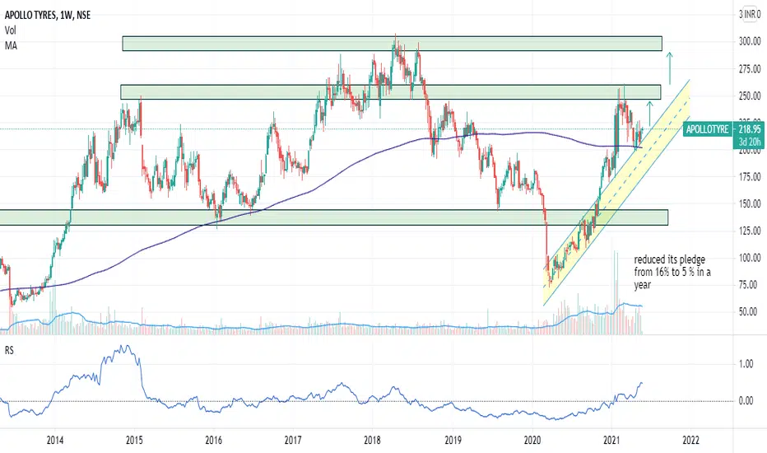
Task: Click the 2022 time axis label
Action: (690, 441)
